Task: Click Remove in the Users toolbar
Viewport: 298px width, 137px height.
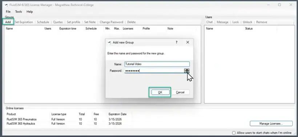Action: [262, 22]
